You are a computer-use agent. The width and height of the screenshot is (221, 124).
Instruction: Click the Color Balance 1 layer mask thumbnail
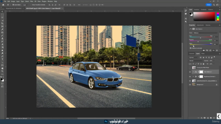[201, 72]
